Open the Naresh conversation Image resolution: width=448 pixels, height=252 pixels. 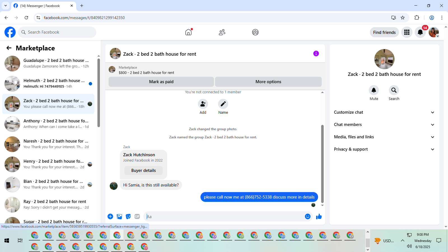click(x=48, y=144)
